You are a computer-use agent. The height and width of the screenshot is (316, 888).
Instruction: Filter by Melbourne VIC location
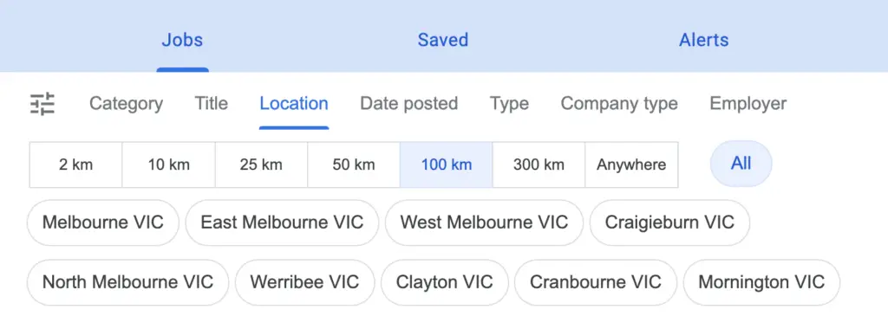[103, 222]
